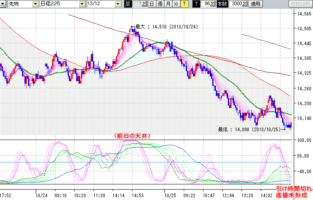Click the spinner beside the 96 field

pyautogui.click(x=213, y=4)
